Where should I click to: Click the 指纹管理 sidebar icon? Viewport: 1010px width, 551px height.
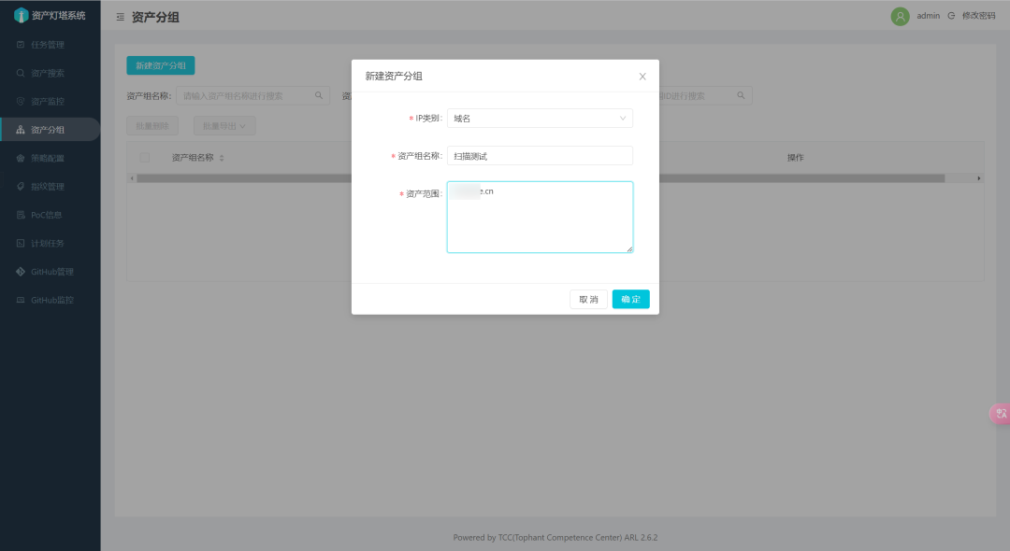pyautogui.click(x=21, y=187)
